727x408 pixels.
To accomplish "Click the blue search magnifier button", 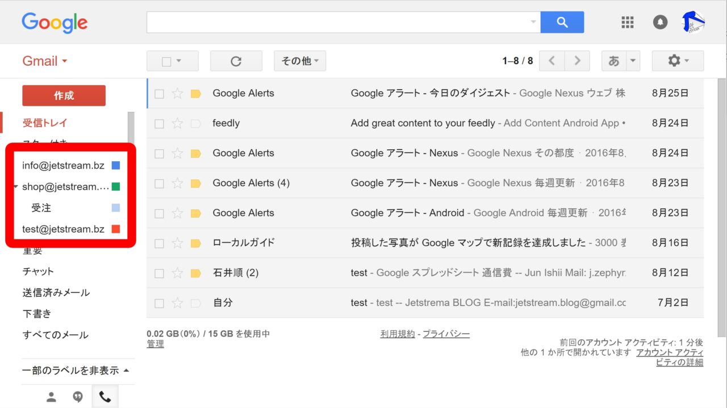I will (x=562, y=22).
